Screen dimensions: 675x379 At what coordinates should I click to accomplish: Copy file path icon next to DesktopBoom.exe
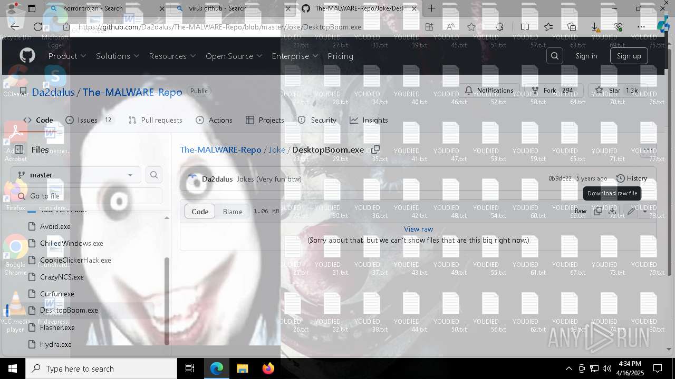[x=375, y=149]
